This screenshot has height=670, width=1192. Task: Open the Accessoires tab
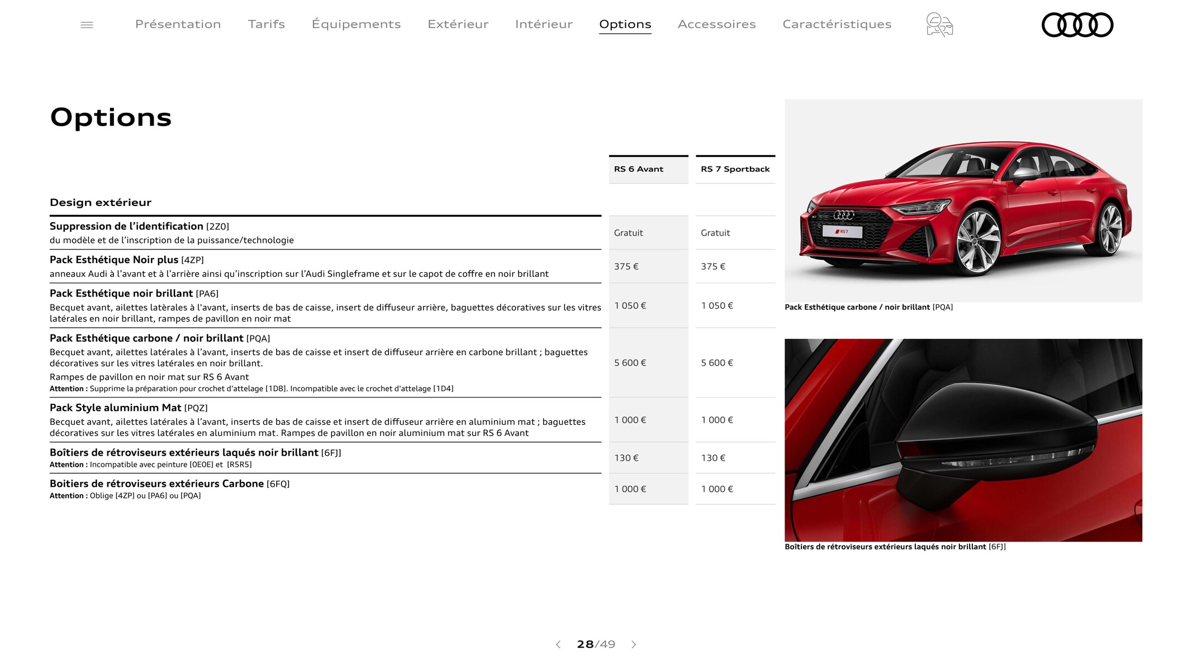pos(716,24)
